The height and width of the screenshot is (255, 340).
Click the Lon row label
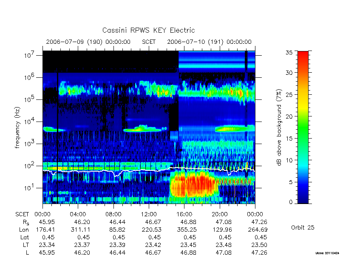point(24,229)
